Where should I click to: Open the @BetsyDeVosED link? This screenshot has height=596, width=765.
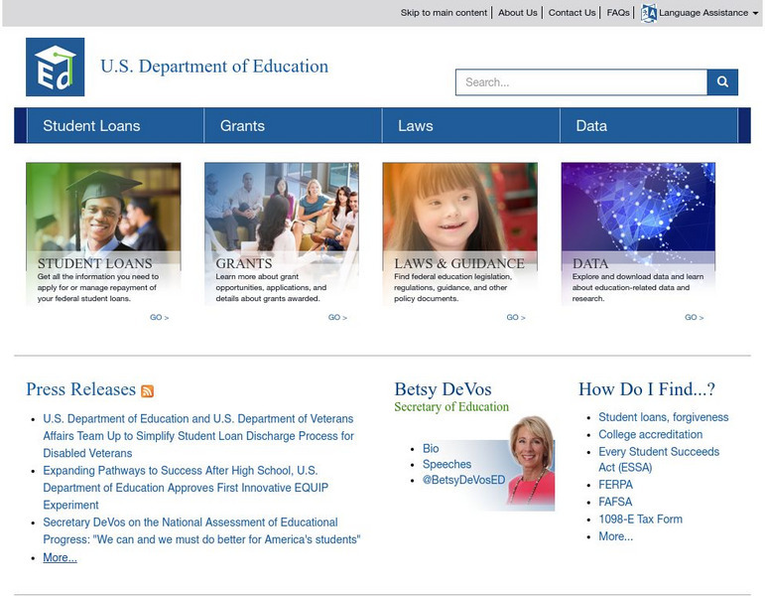point(464,480)
